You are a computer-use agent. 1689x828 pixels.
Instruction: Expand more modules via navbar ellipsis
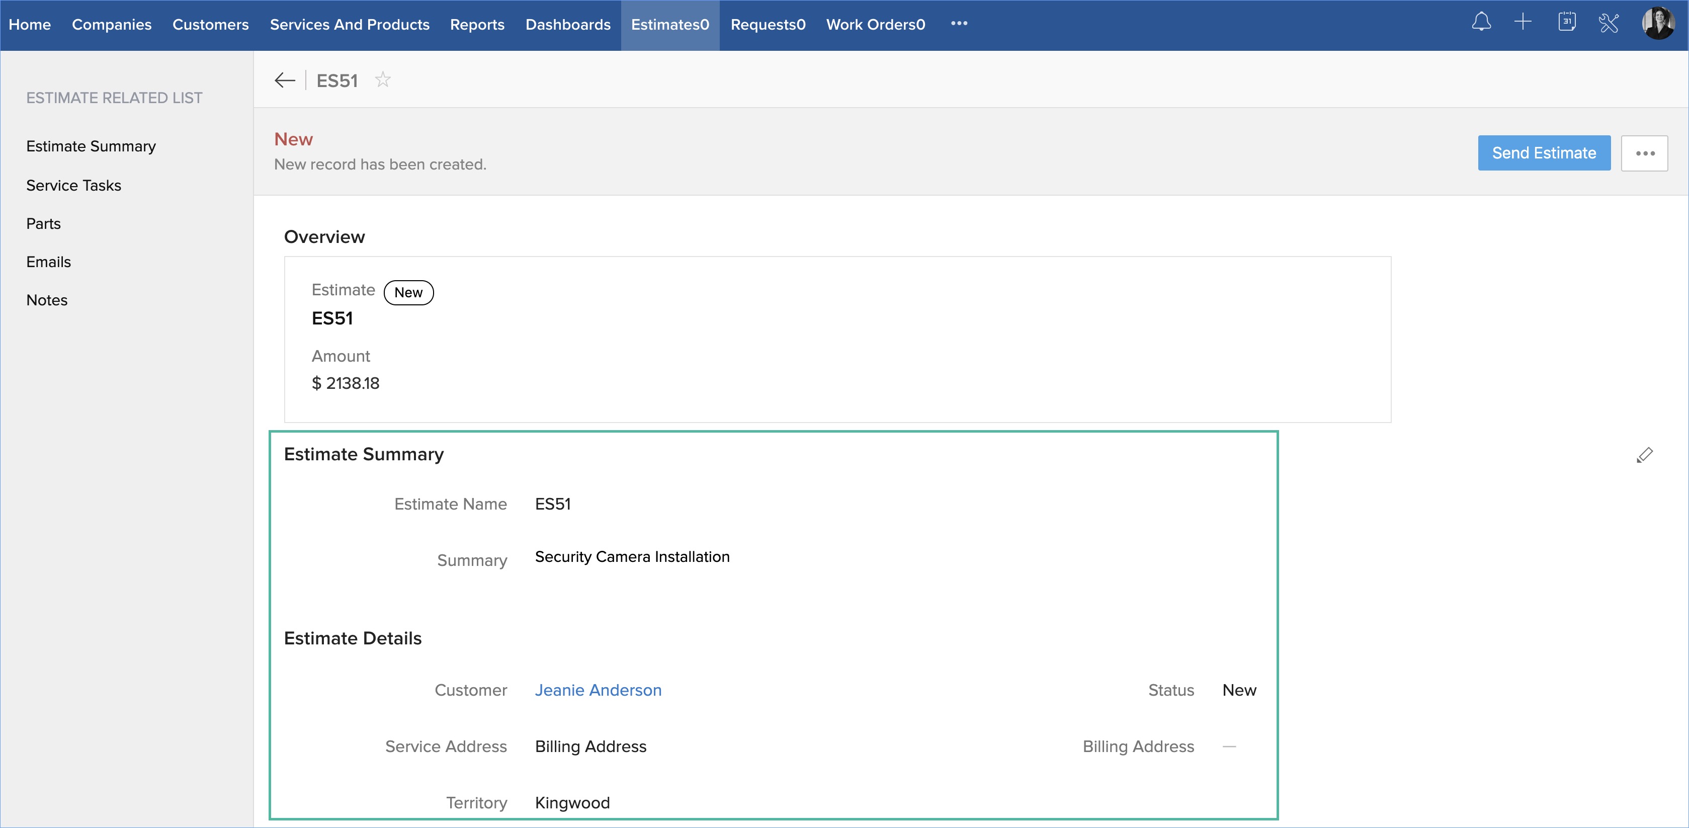click(959, 24)
